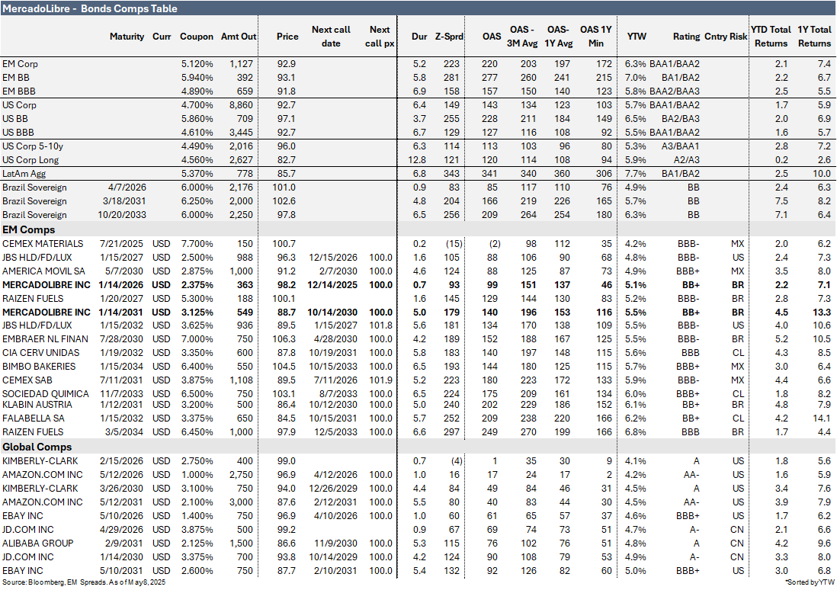Select the 'YTW' column header
Screen dimensions: 837x590
pyautogui.click(x=637, y=37)
